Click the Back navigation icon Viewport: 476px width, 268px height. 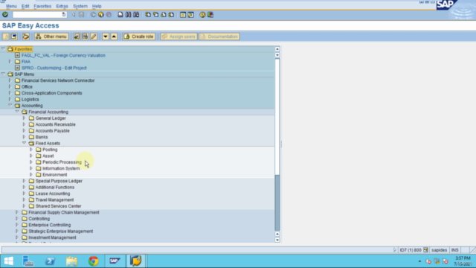(x=93, y=15)
